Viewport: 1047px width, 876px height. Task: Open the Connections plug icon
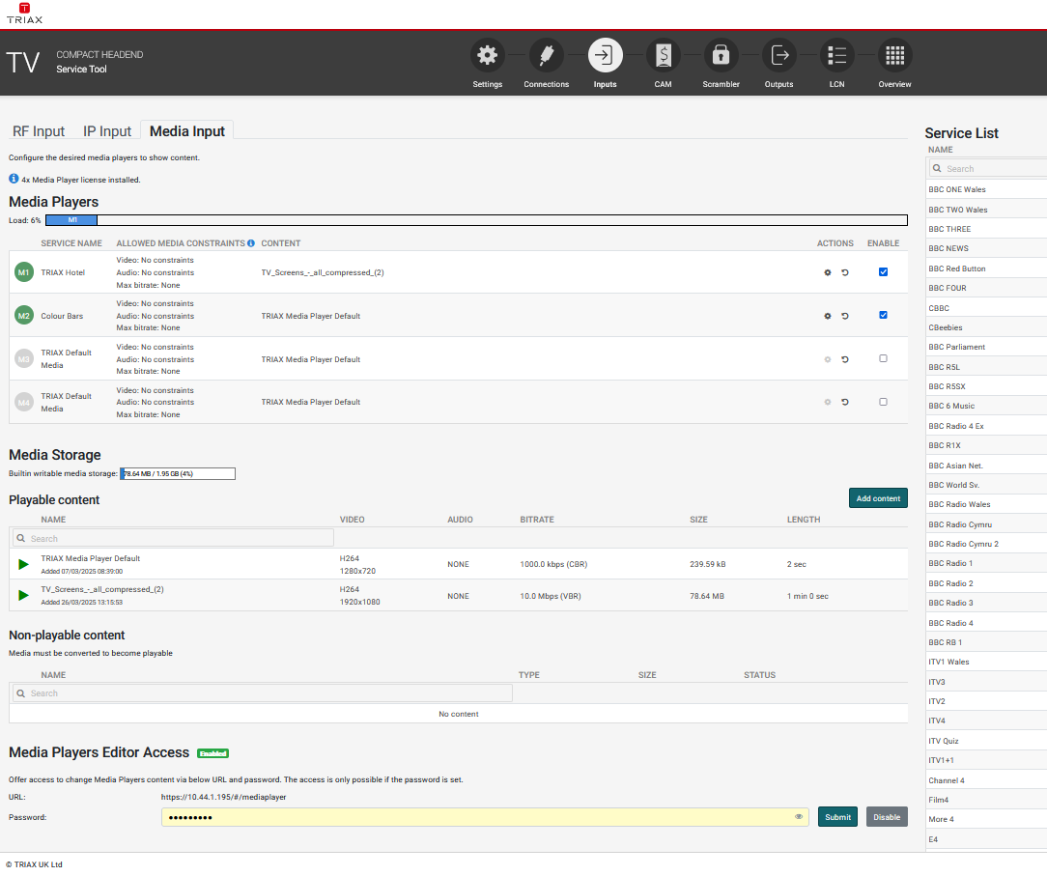point(547,55)
